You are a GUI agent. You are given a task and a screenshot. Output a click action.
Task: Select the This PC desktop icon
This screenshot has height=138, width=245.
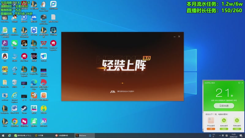[14, 57]
